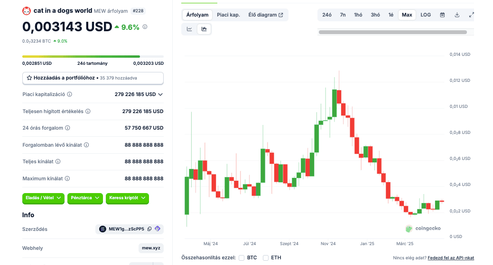Set chart range to 7n
Screen dimensions: 493x265
343,15
